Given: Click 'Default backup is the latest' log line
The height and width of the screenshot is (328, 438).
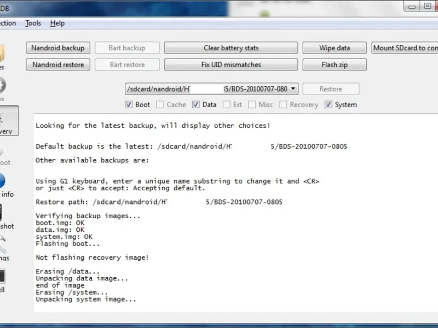Looking at the screenshot, I should (191, 147).
